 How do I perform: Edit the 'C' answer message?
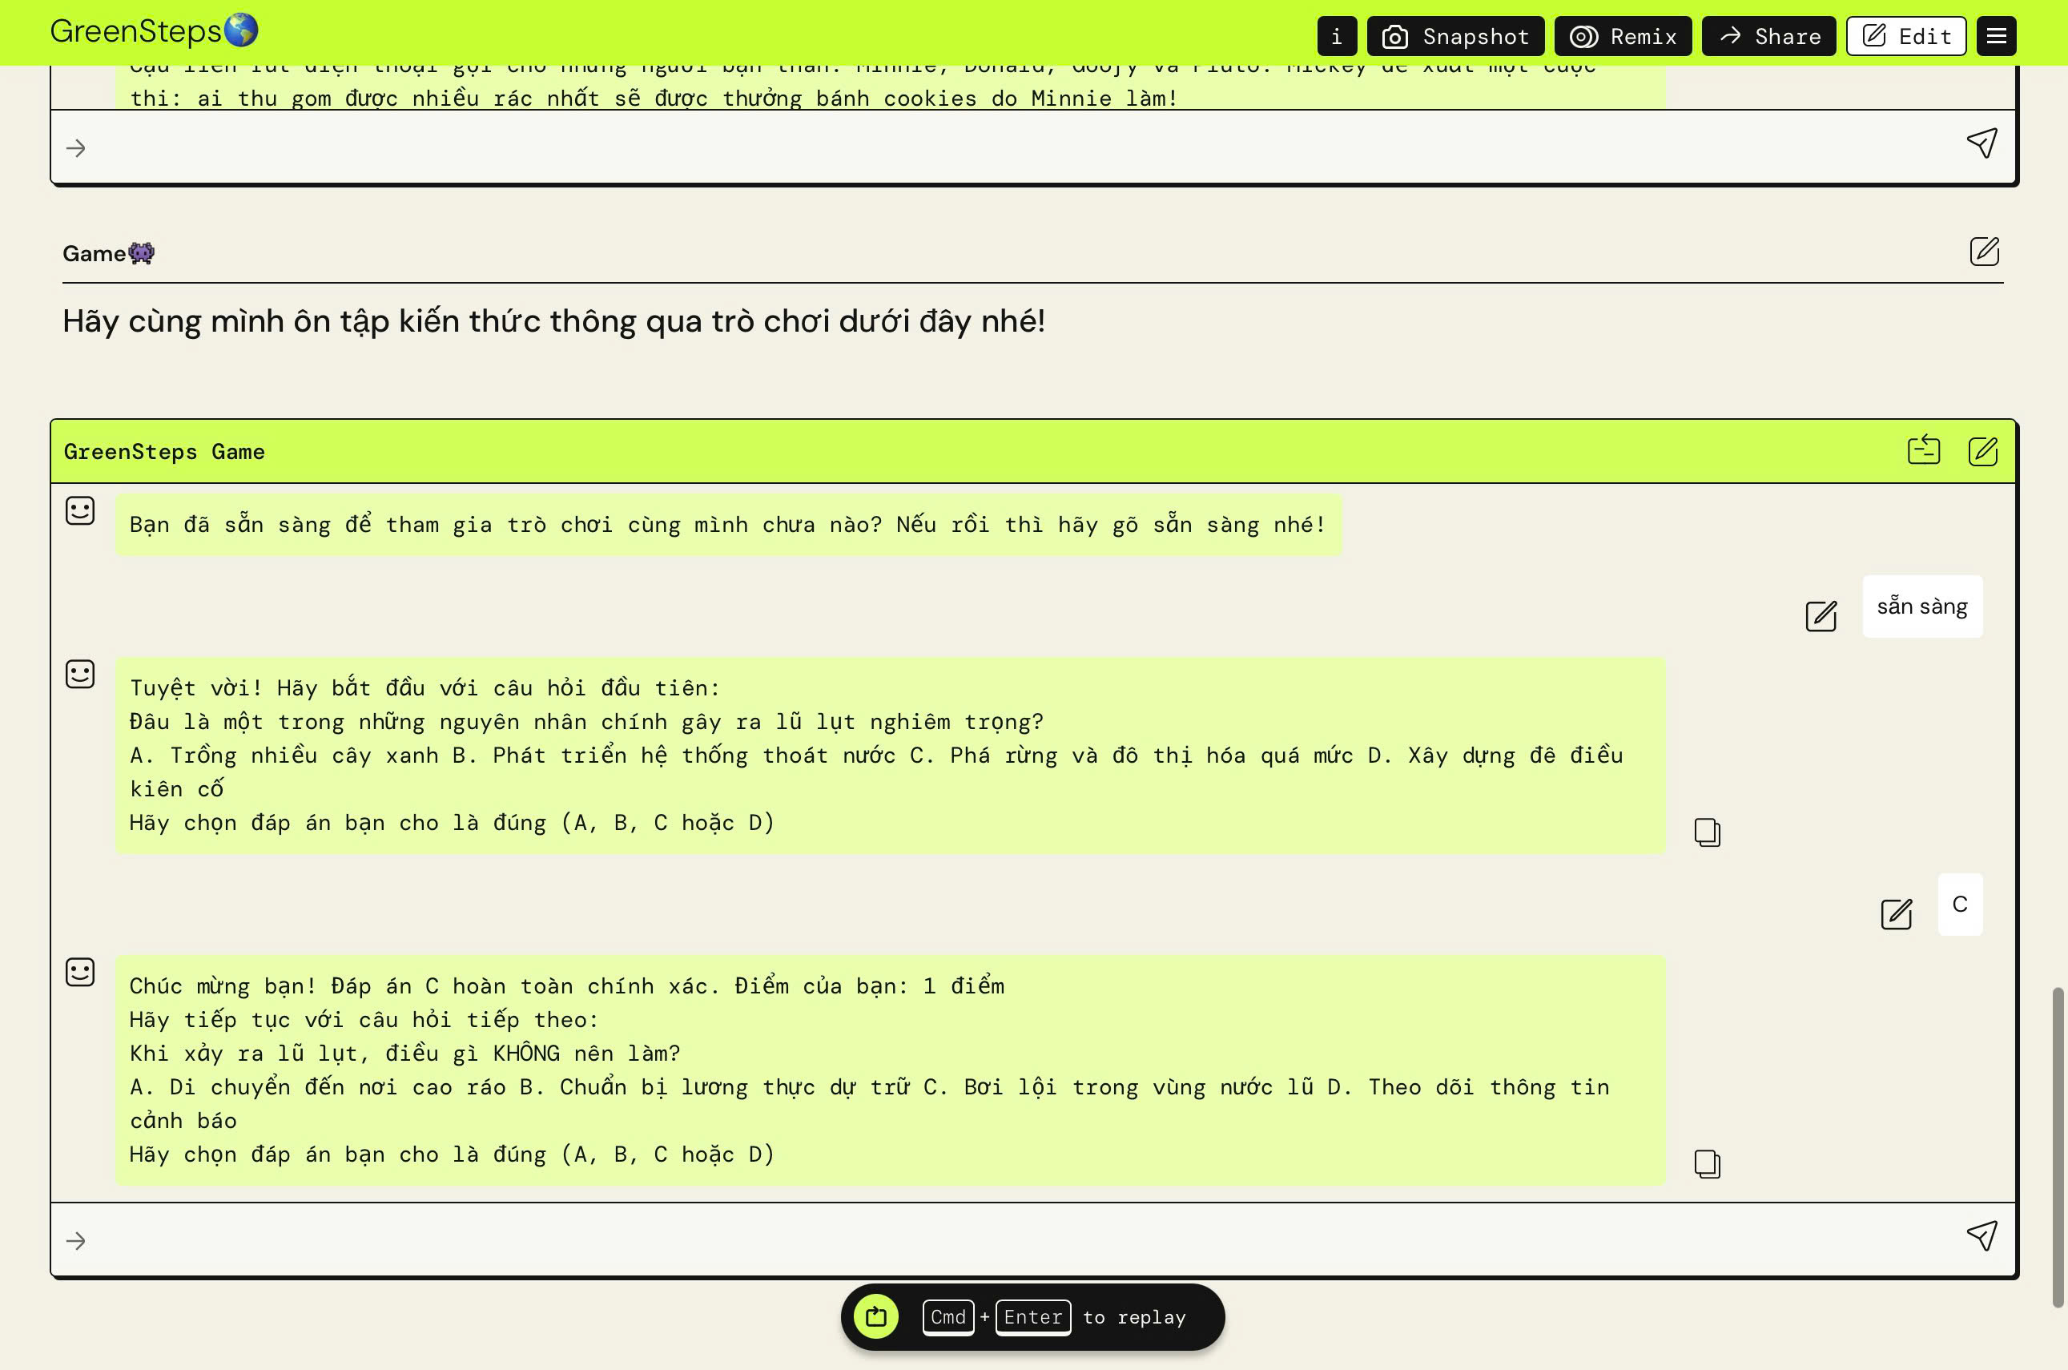pos(1896,914)
